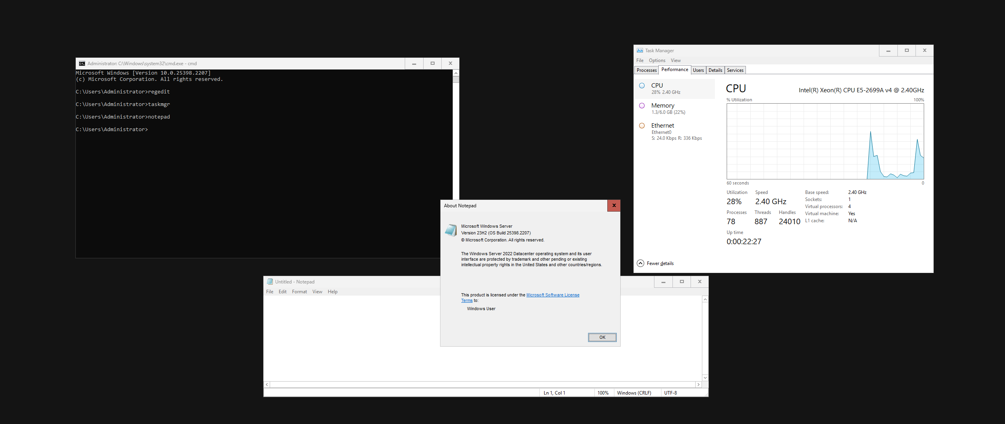Click the CPU circle icon in sidebar
Viewport: 1005px width, 424px height.
click(642, 86)
